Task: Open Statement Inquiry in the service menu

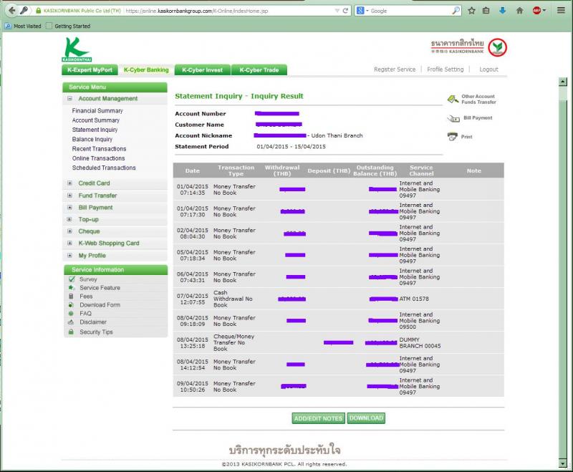Action: click(x=95, y=130)
